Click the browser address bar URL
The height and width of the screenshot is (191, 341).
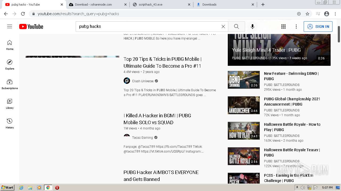[x=78, y=14]
